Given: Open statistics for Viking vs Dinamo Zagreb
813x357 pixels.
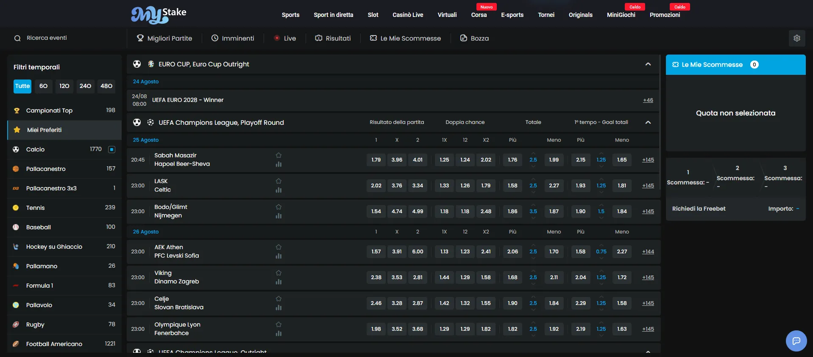Looking at the screenshot, I should 278,282.
